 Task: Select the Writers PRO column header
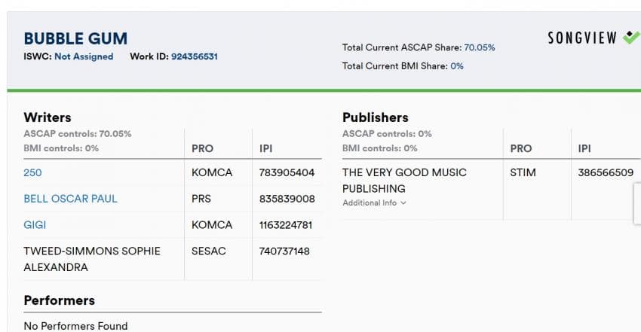[x=202, y=148]
